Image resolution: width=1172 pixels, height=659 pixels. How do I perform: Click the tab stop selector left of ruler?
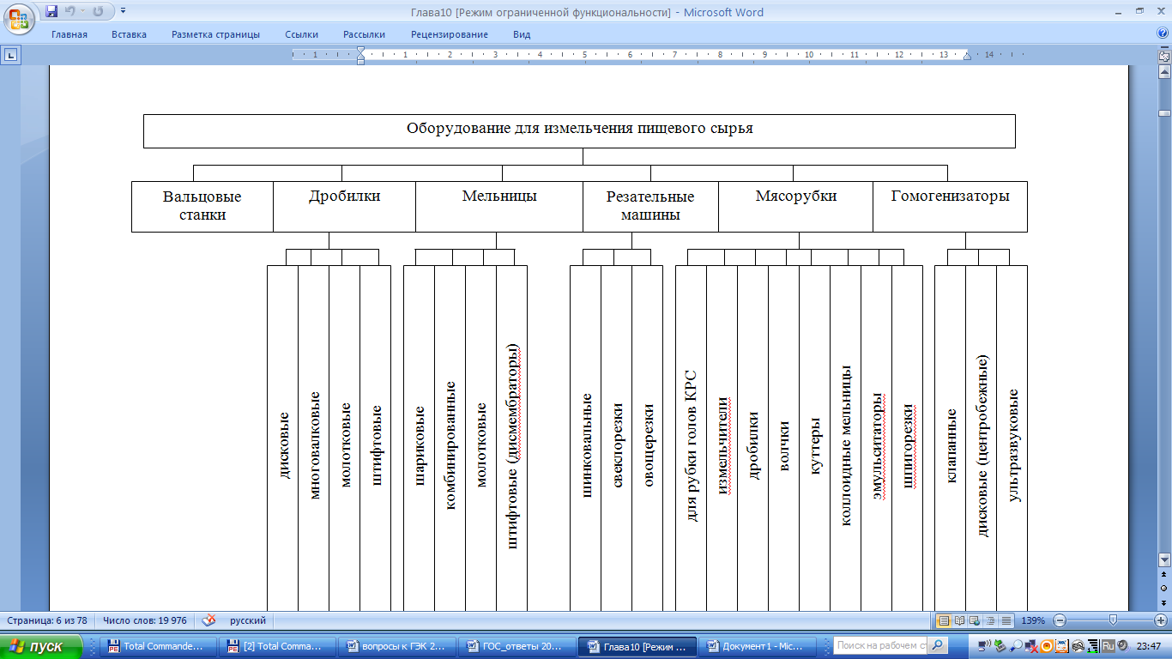point(10,55)
